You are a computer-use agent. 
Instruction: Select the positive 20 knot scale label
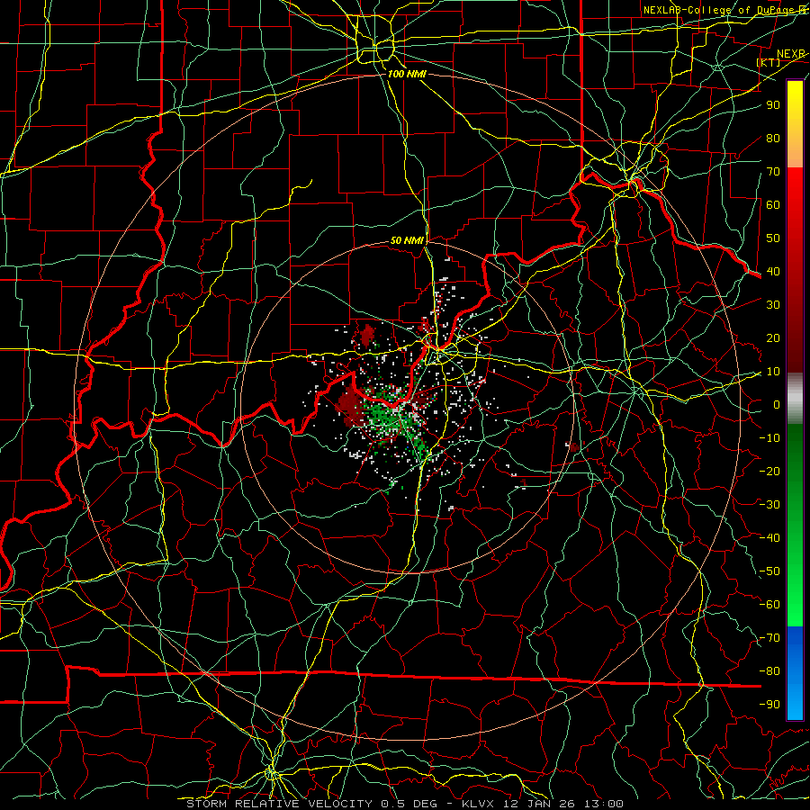(773, 337)
